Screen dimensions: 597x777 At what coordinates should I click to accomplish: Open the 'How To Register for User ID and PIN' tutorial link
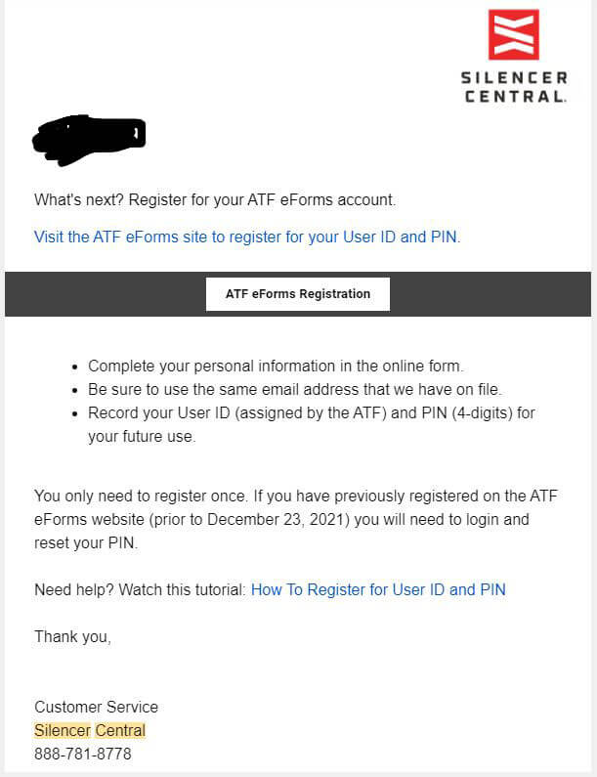tap(378, 589)
